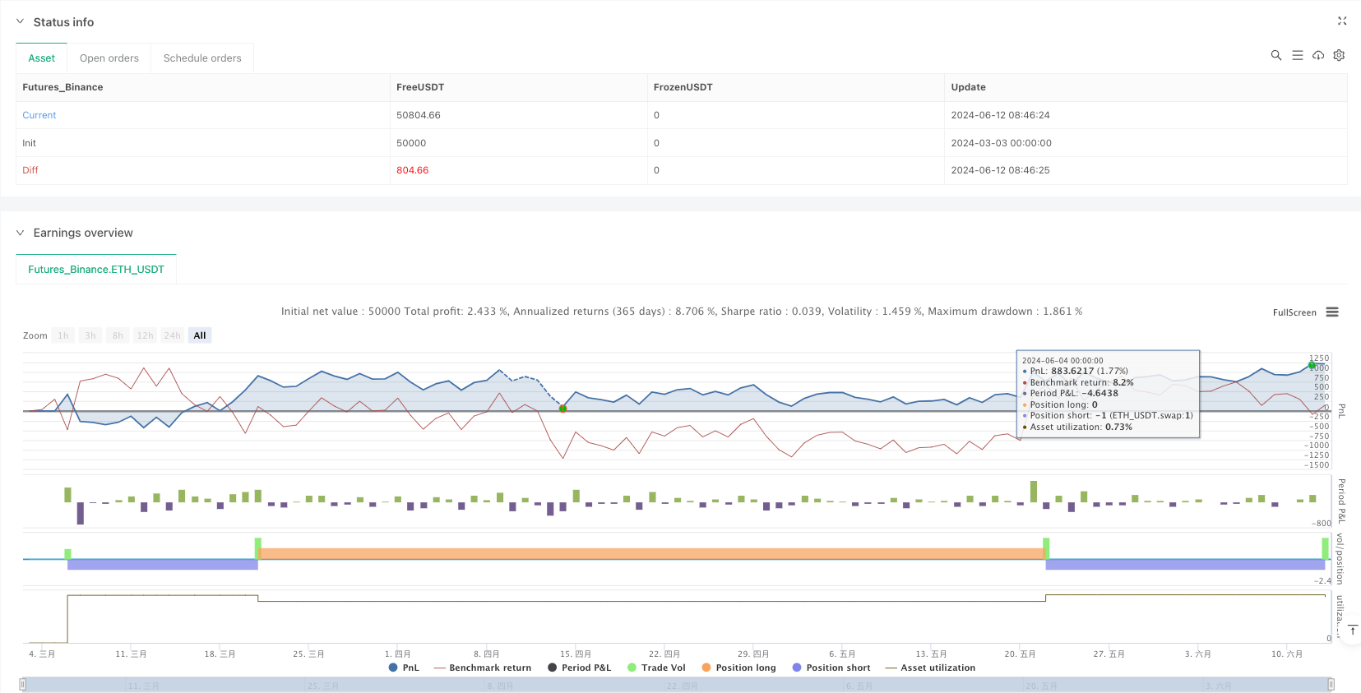The width and height of the screenshot is (1361, 693).
Task: Click the Init row label
Action: pyautogui.click(x=29, y=143)
